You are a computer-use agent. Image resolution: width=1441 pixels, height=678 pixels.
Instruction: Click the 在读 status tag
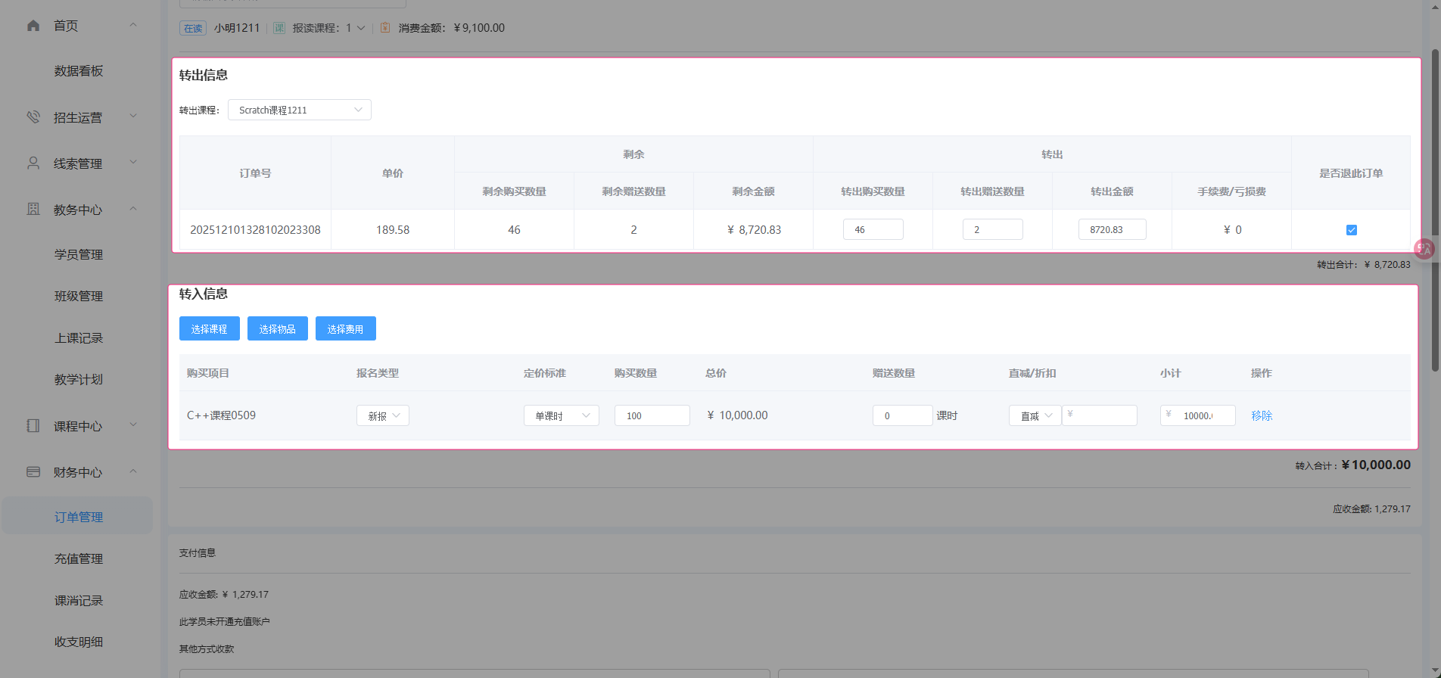[193, 28]
